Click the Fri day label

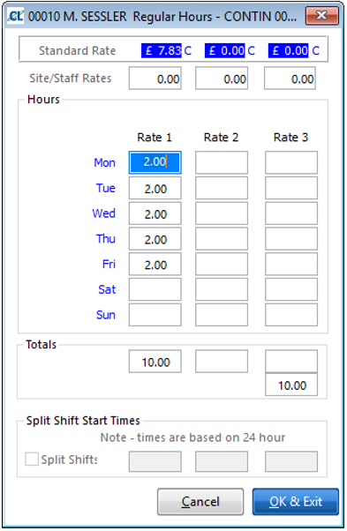pyautogui.click(x=109, y=265)
